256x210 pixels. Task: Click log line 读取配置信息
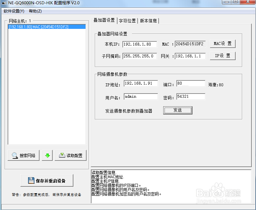pos(104,173)
